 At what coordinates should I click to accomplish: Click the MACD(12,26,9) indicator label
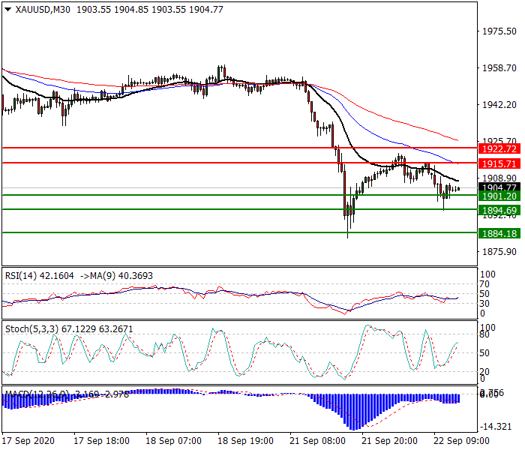tap(67, 394)
